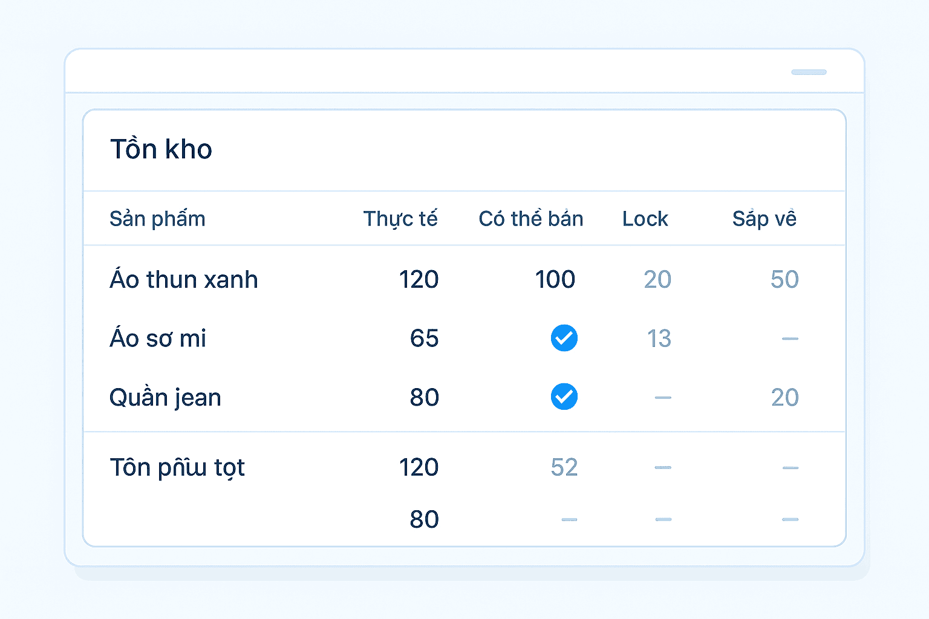Select the Áo thun xanh product row

183,280
